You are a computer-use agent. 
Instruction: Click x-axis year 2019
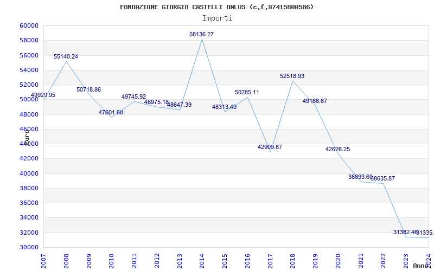316,261
